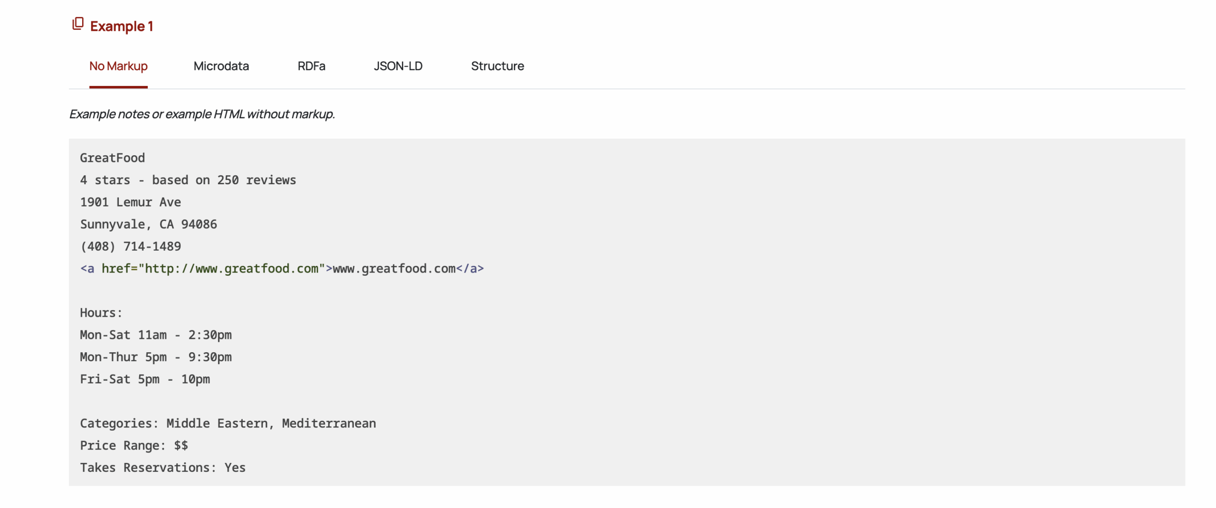Click the Categories: Middle Eastern, Mediterranean line
Screen dimensions: 1216x508
click(228, 423)
